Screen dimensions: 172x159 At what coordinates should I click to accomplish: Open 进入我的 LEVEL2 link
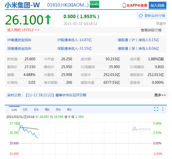pos(23,30)
